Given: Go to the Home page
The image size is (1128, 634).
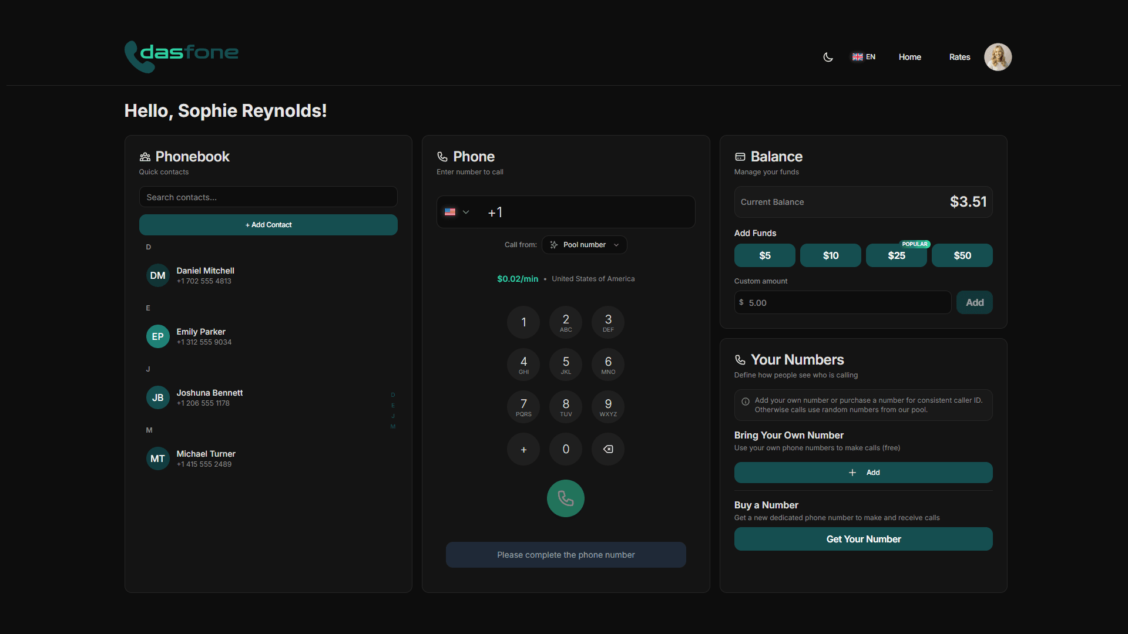Looking at the screenshot, I should 909,57.
